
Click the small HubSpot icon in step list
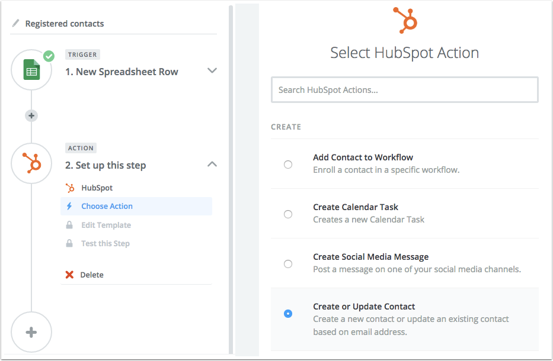tap(70, 188)
